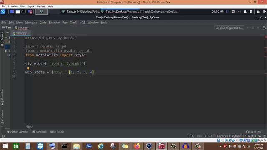Viewport: 267px width, 150px height.
Task: Open Windows Defender shield taskbar icon
Action: tap(40, 146)
